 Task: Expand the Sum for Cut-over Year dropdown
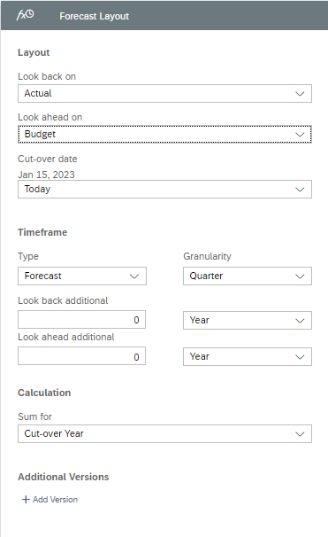[x=164, y=433]
